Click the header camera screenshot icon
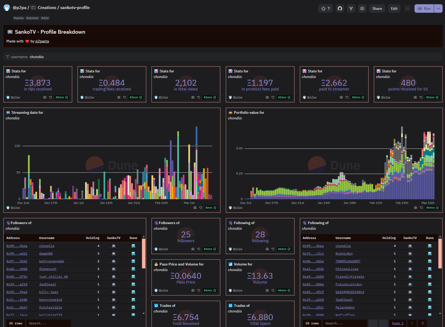The image size is (445, 327). coord(362,8)
